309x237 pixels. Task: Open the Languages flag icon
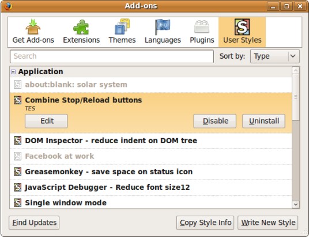(x=163, y=26)
